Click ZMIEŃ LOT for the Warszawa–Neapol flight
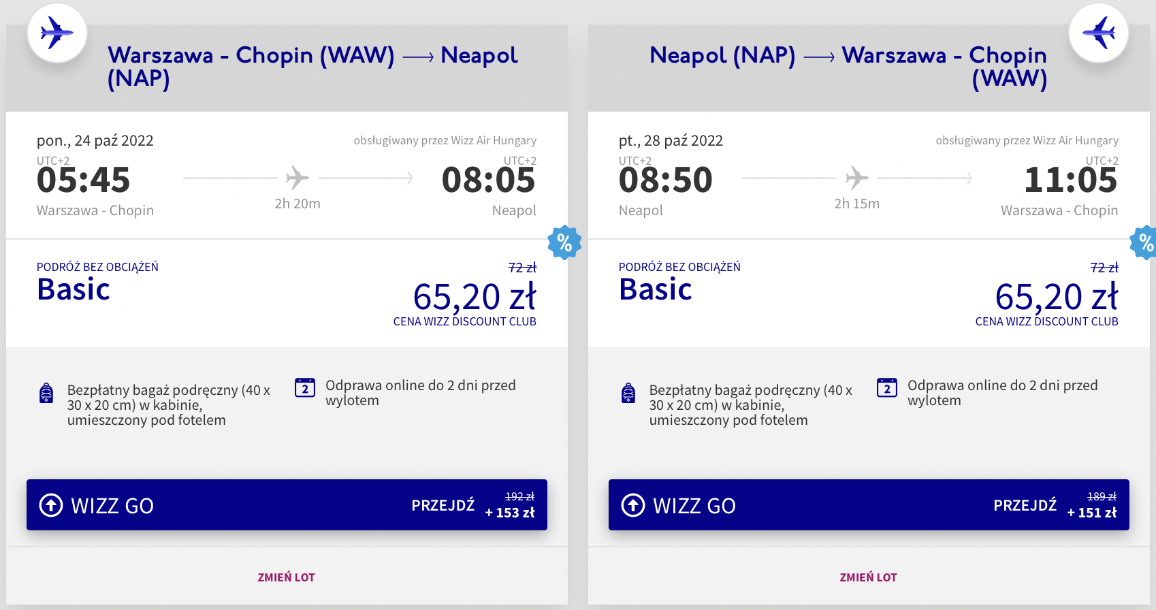The height and width of the screenshot is (610, 1156). click(x=286, y=577)
